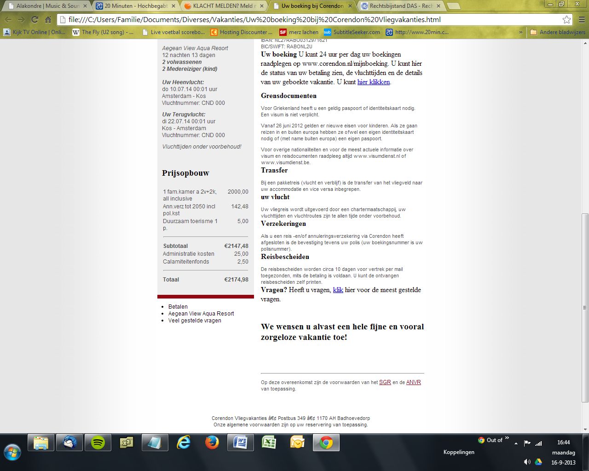Image resolution: width=589 pixels, height=471 pixels.
Task: Open the Google Drive tray icon
Action: coord(538,462)
